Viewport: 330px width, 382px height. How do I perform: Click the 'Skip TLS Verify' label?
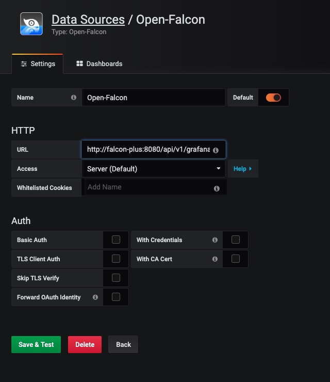38,278
